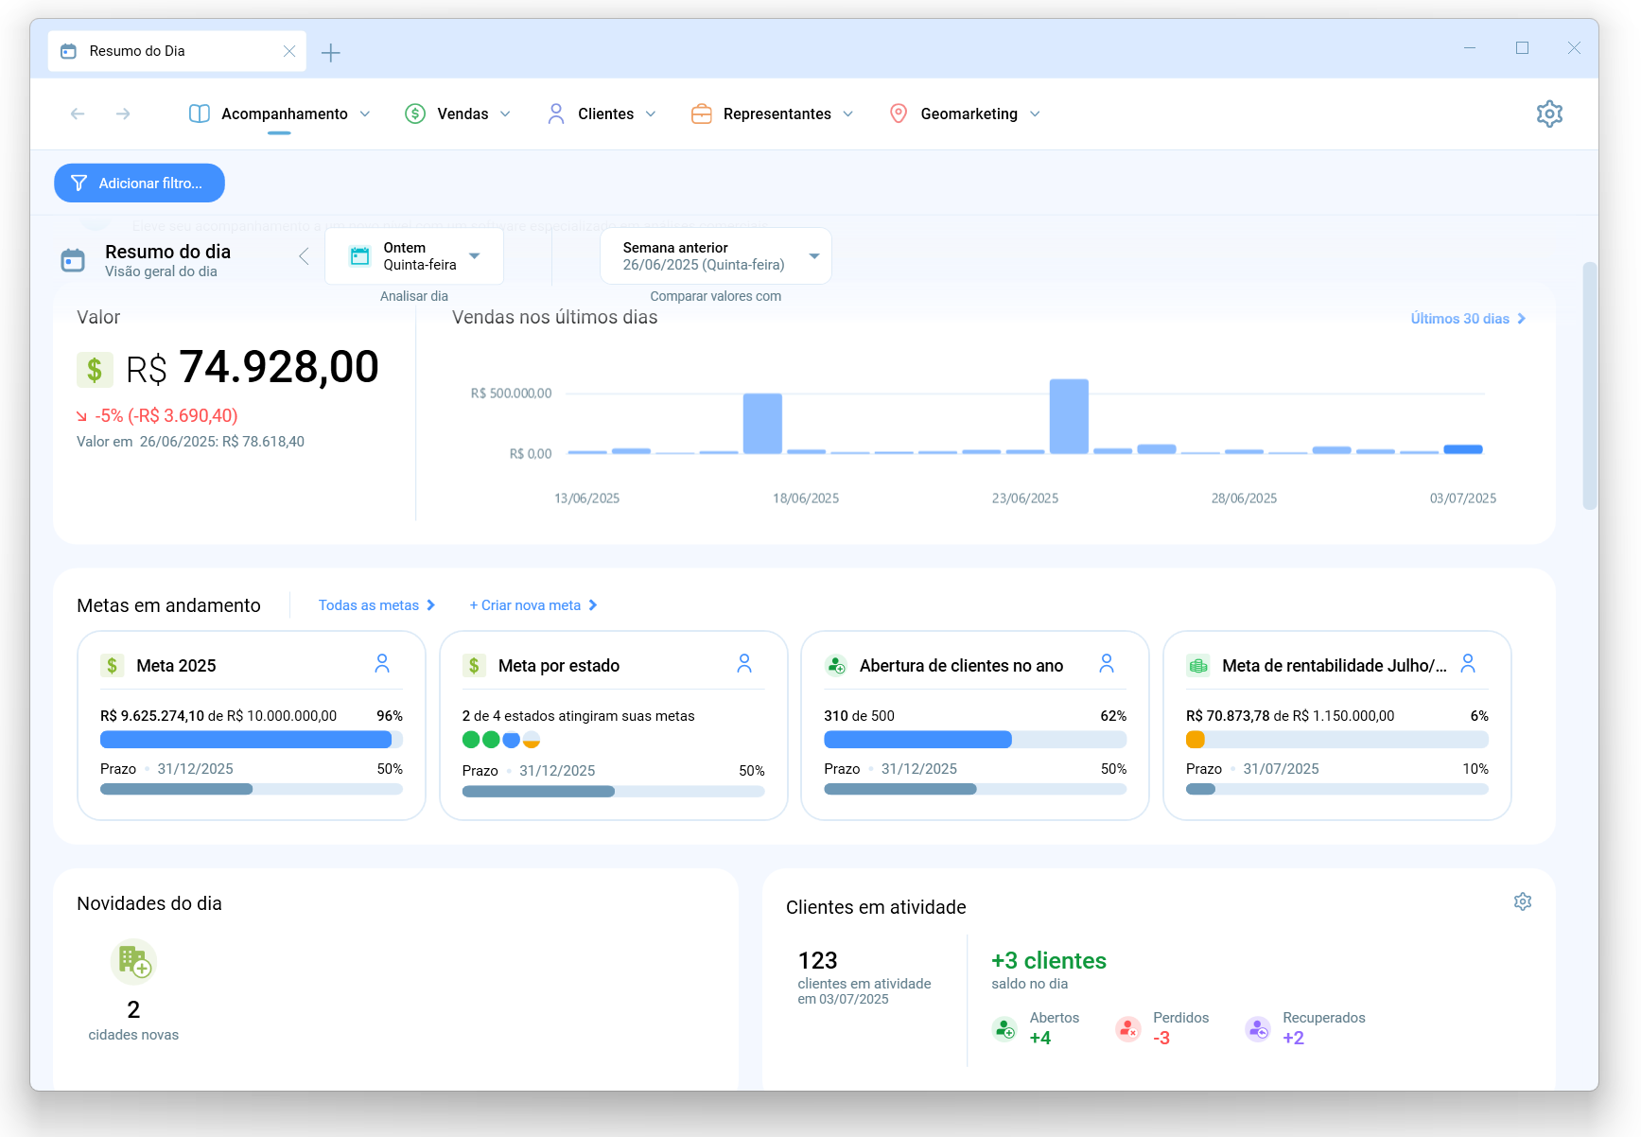1641x1137 pixels.
Task: Open the Ontem Quinta-feira day dropdown
Action: point(414,256)
